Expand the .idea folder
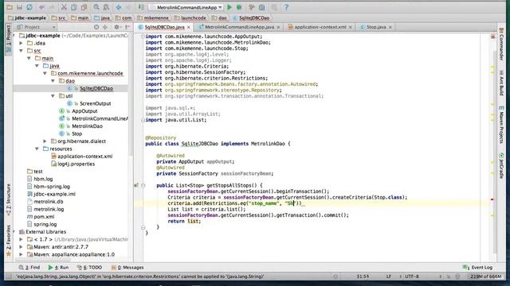This screenshot has width=510, height=286. click(x=22, y=43)
